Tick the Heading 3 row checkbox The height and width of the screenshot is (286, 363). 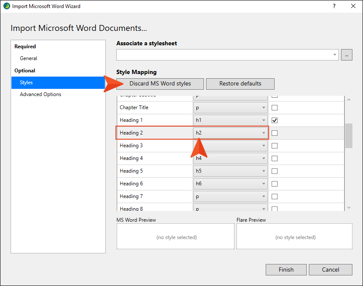coord(275,146)
